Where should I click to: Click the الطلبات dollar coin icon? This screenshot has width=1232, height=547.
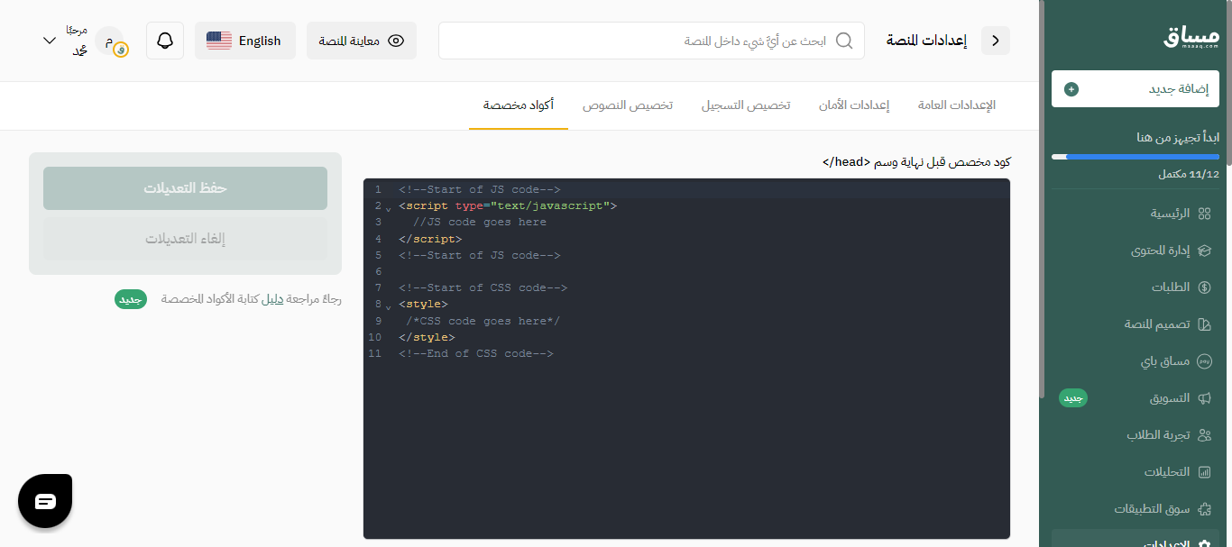(x=1204, y=287)
